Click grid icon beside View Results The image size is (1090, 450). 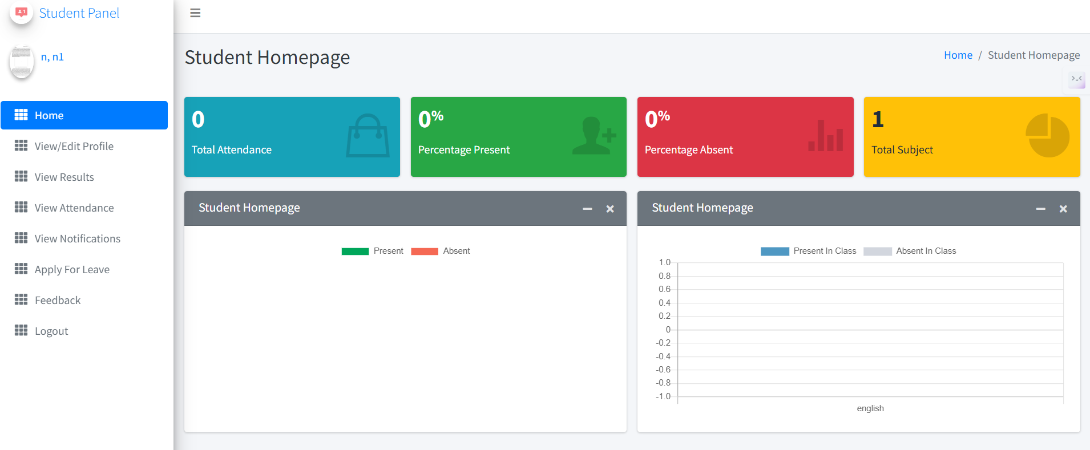21,176
